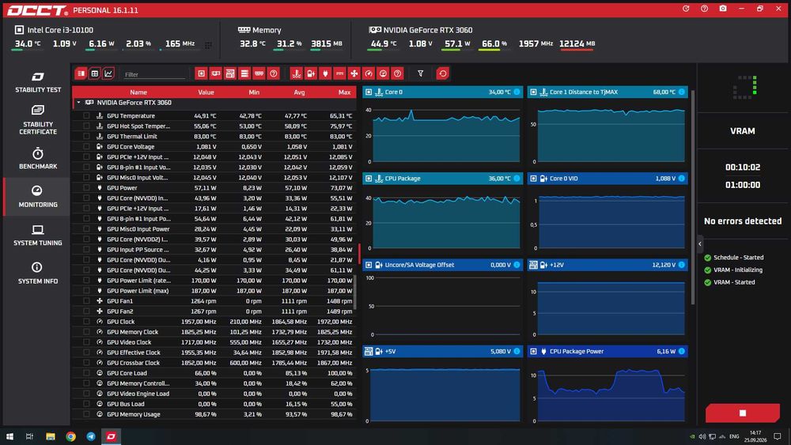Select the Monitoring section
791x445 pixels.
pyautogui.click(x=38, y=197)
